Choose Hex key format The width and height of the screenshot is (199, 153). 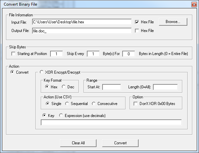pos(47,87)
